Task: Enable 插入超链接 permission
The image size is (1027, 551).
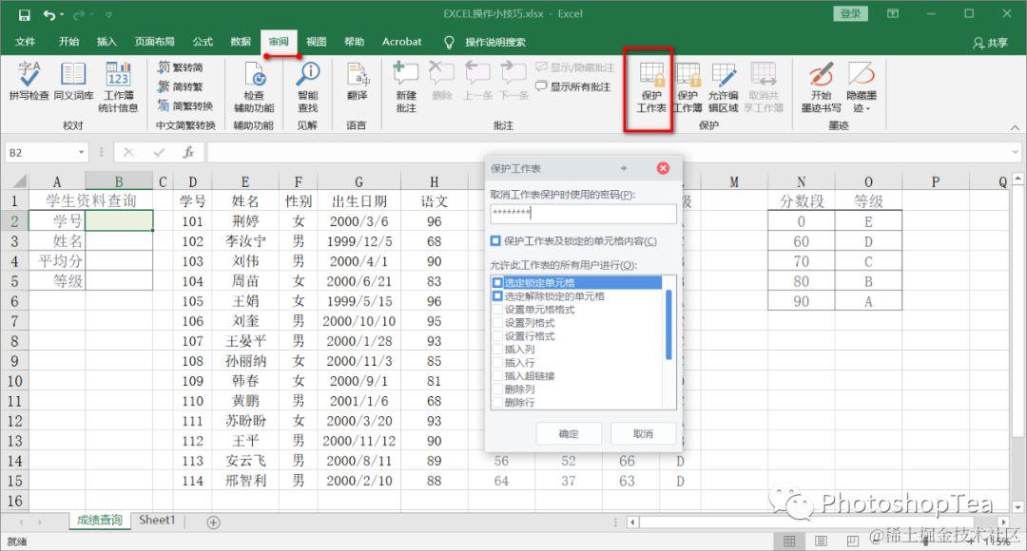Action: [497, 375]
